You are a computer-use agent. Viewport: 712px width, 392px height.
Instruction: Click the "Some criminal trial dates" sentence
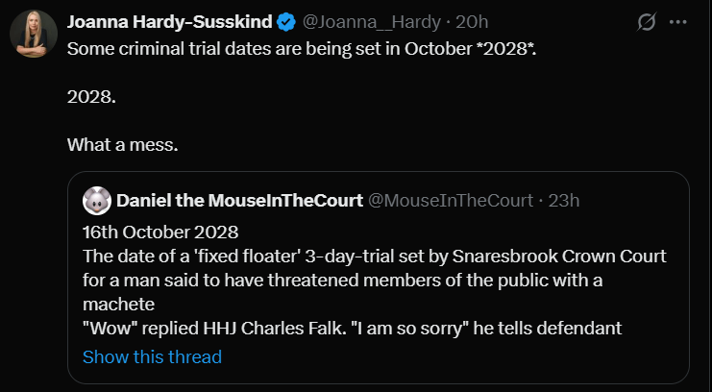pos(301,47)
